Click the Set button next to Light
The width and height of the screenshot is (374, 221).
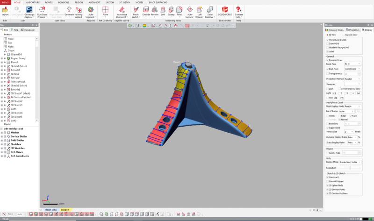(358, 93)
